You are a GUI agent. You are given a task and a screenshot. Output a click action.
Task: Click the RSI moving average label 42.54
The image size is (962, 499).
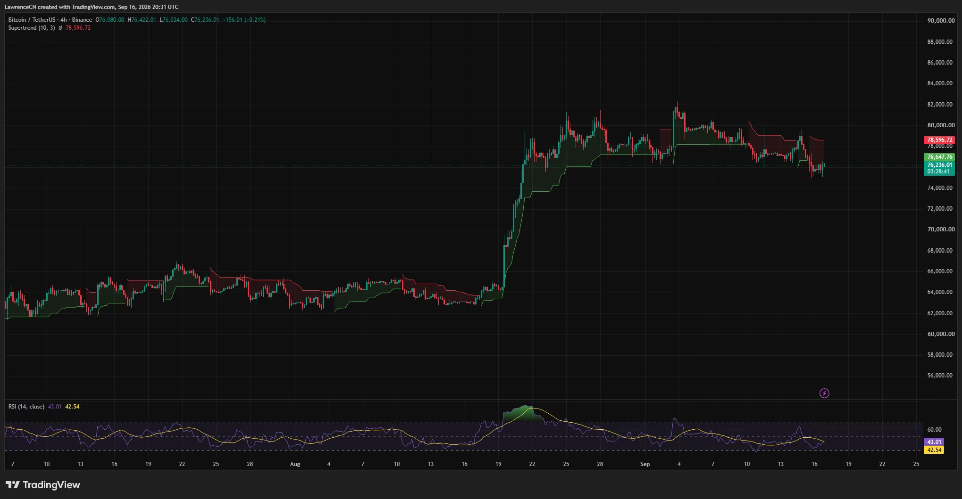(x=934, y=450)
